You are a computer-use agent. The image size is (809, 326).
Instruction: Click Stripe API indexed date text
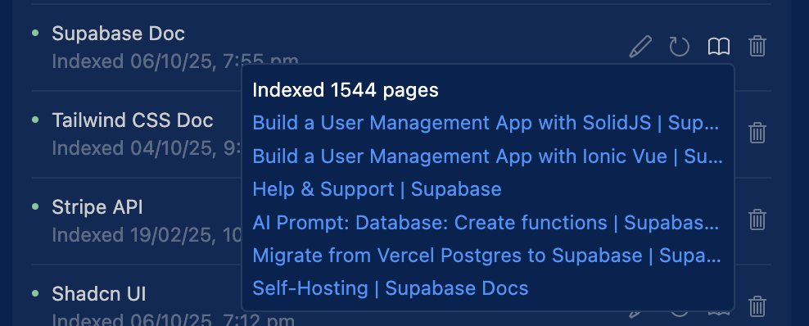pos(147,235)
